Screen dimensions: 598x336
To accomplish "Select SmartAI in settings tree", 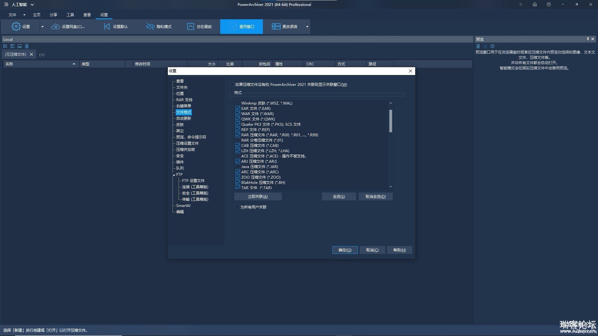I will (x=183, y=206).
